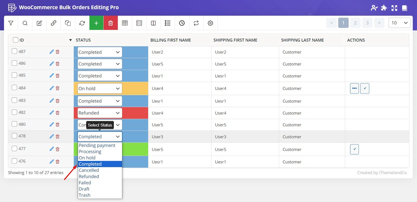This screenshot has width=417, height=202.
Task: Click the duplicate orders icon
Action: tap(68, 23)
